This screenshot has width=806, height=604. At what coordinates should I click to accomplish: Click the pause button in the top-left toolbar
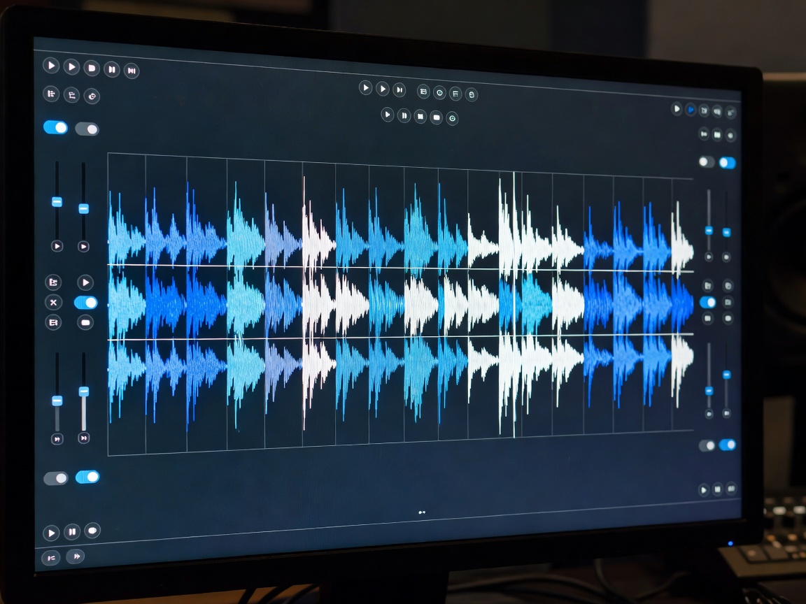[x=111, y=69]
